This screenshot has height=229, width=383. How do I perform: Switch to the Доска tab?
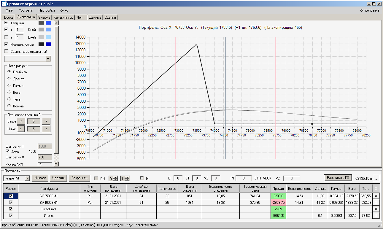(x=9, y=18)
